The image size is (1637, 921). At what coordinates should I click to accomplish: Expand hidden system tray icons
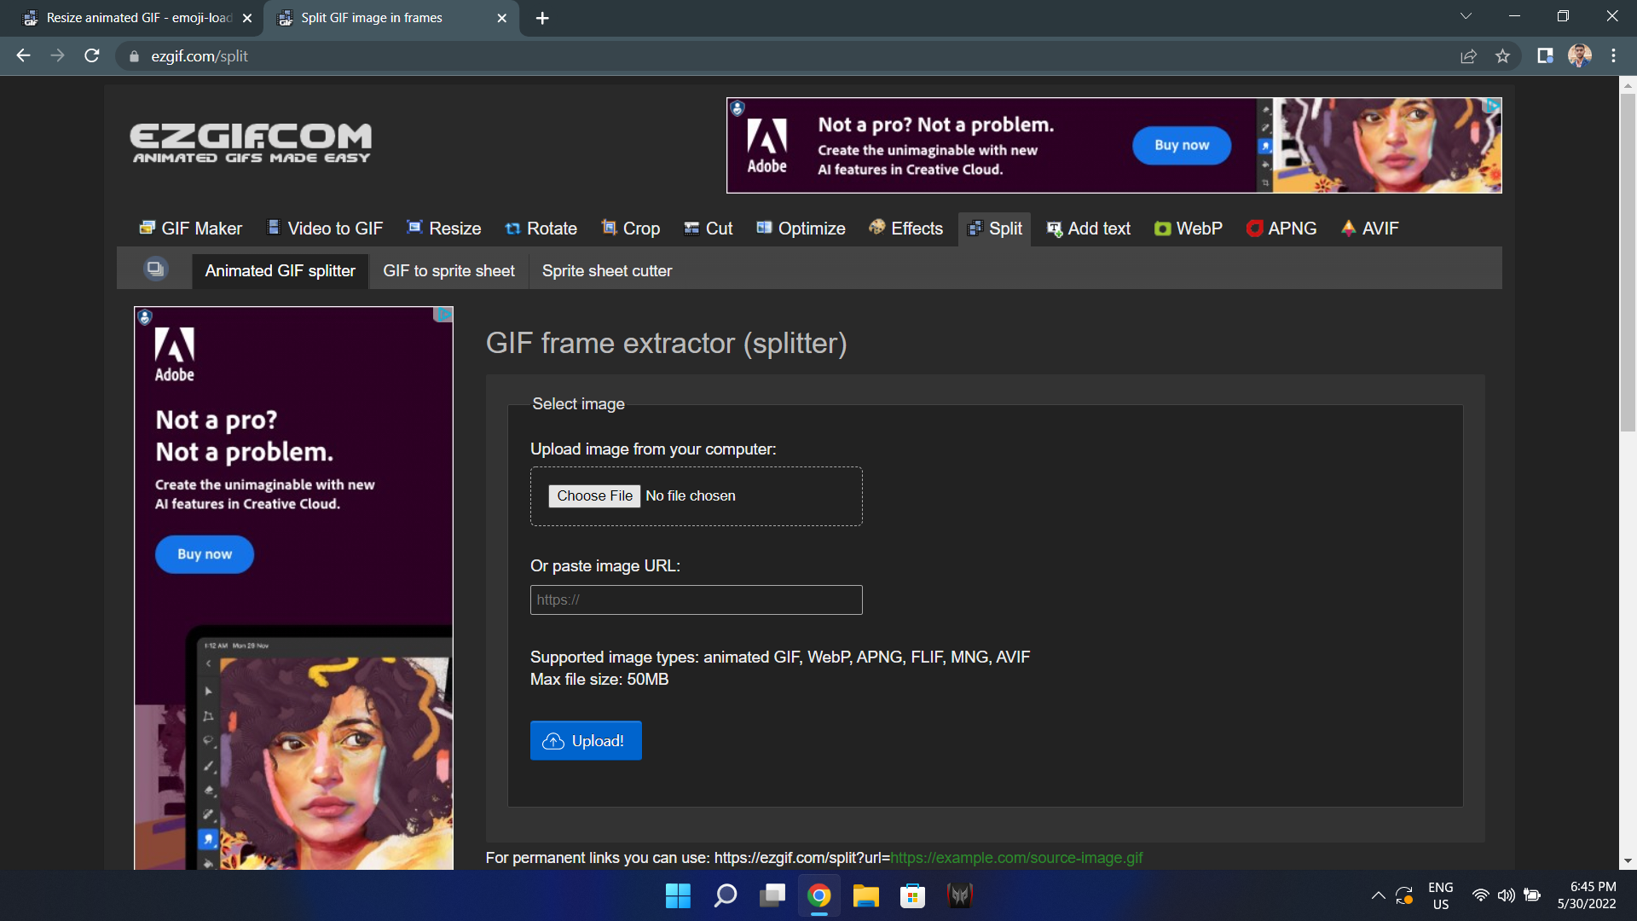(x=1379, y=895)
